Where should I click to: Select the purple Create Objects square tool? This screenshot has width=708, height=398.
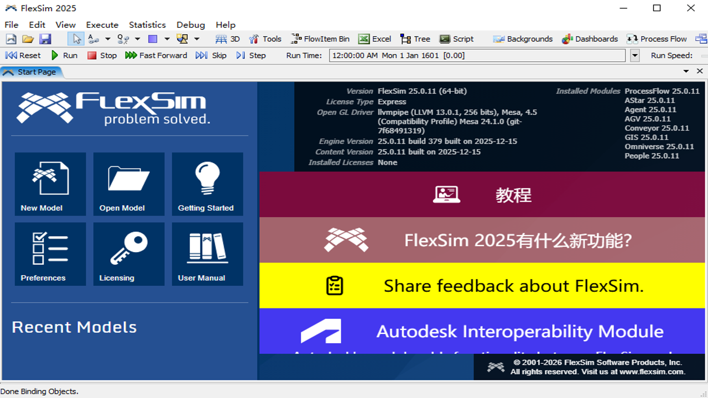click(x=153, y=39)
